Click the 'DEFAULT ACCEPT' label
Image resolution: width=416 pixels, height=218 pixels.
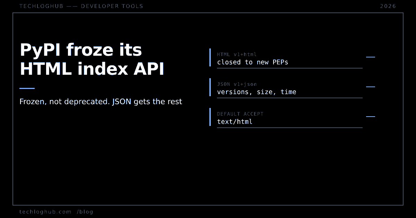coord(240,114)
